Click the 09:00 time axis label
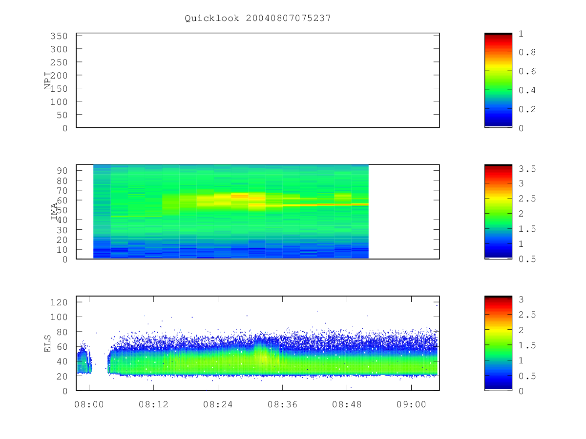The width and height of the screenshot is (586, 439). tap(411, 405)
